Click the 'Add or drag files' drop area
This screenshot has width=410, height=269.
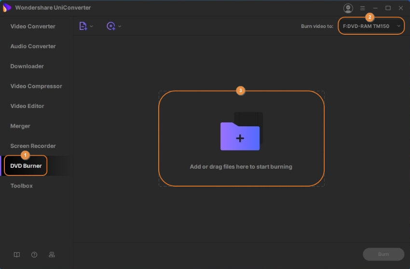click(241, 167)
